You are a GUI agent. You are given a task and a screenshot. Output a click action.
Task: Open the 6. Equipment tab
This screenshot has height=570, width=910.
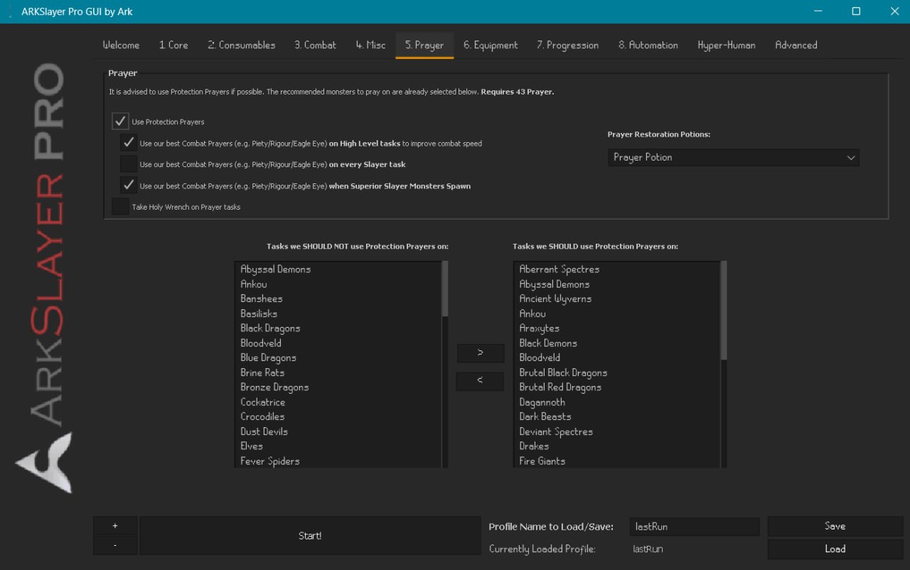pyautogui.click(x=491, y=45)
